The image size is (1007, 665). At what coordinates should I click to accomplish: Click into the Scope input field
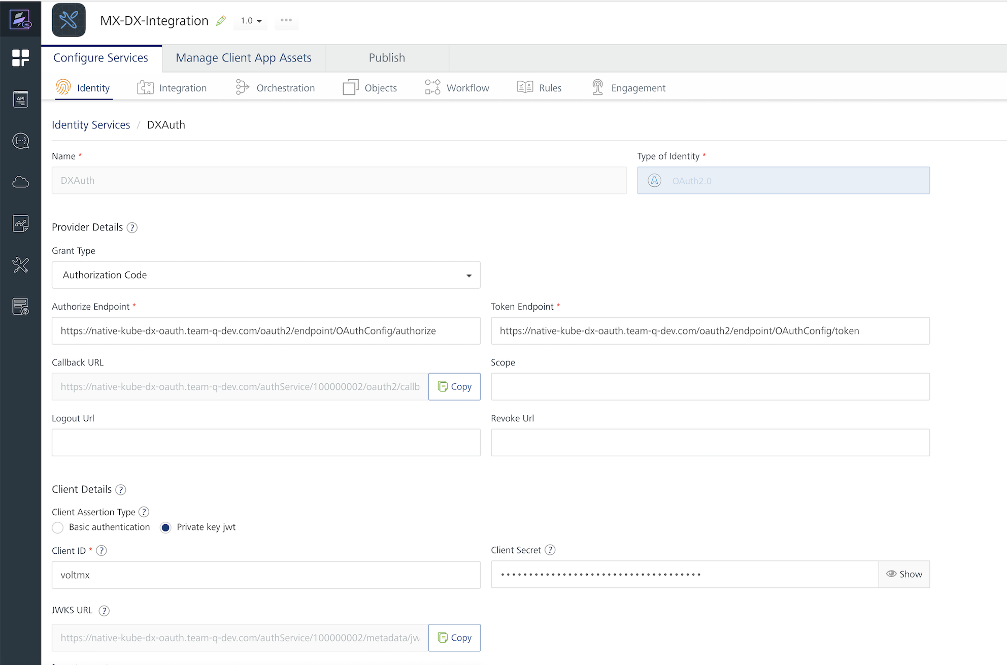pos(710,387)
